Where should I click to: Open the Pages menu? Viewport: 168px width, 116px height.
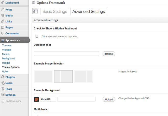point(9,27)
